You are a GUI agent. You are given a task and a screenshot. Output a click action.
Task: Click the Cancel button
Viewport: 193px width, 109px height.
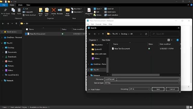(172, 89)
